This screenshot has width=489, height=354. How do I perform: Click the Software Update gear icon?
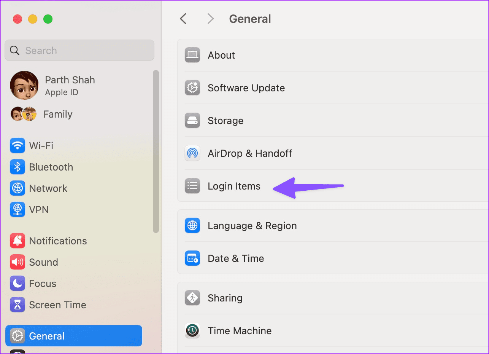click(192, 88)
